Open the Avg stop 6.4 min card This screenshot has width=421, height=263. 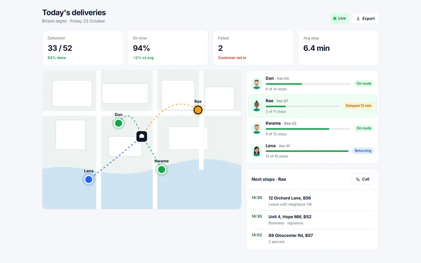[338, 47]
